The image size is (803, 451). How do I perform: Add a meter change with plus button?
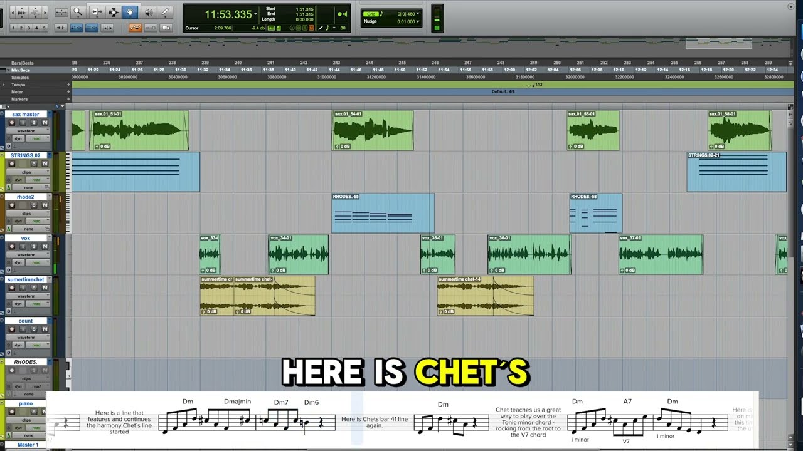tap(68, 92)
